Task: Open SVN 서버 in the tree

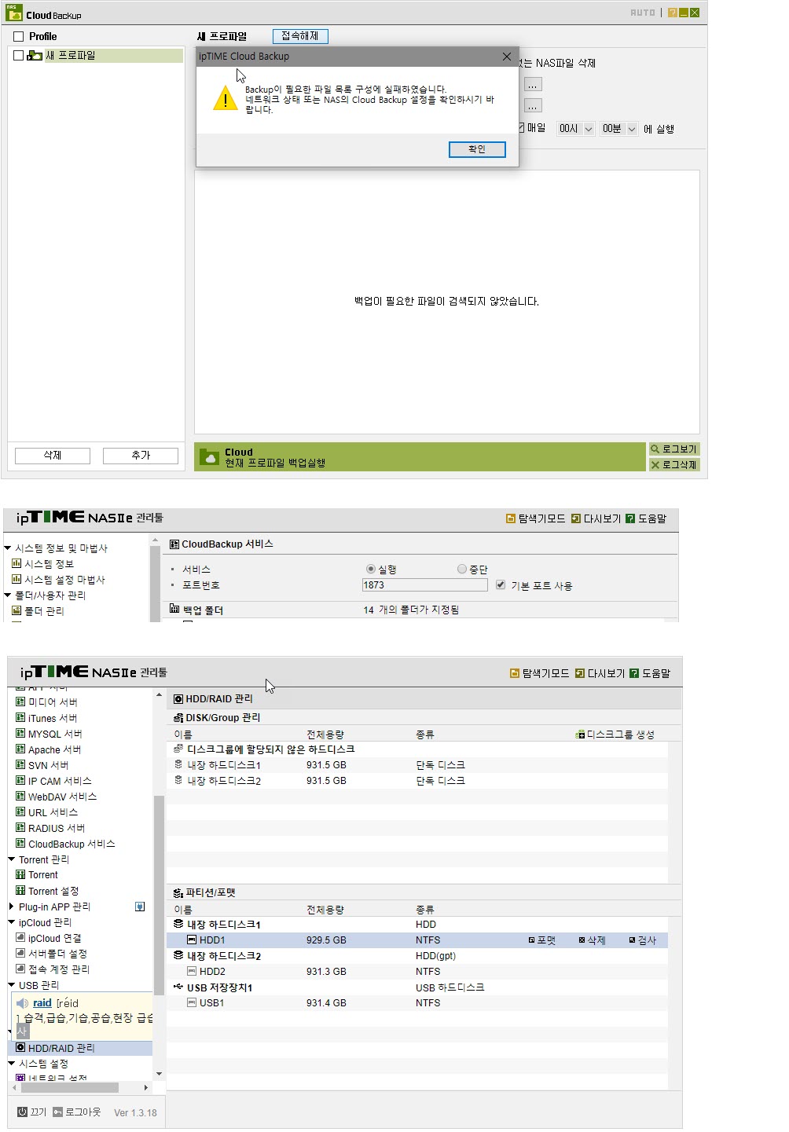Action: tap(42, 765)
